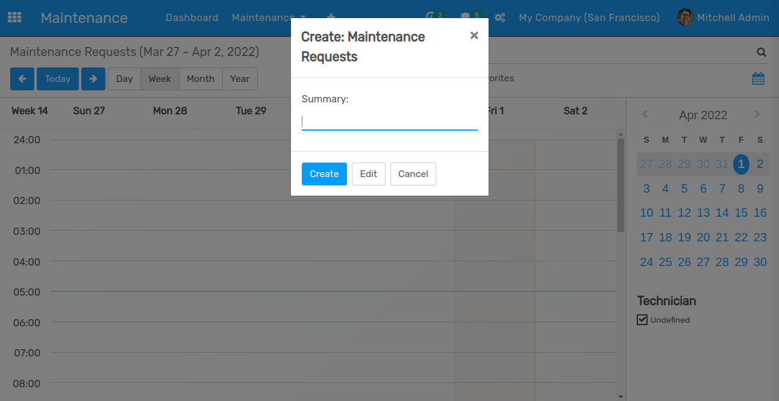Expand the Maintenance dropdown menu
Viewport: 779px width, 401px height.
269,17
